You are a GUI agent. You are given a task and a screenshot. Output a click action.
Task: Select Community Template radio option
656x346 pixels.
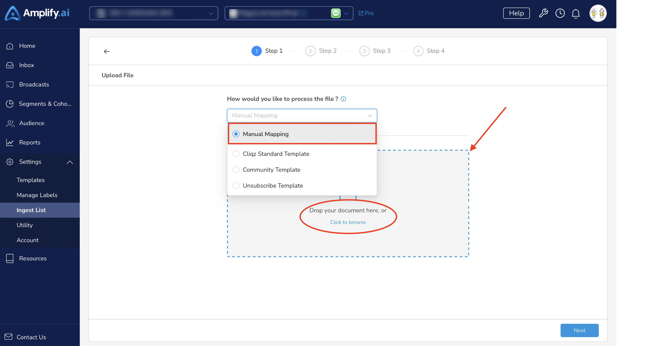click(x=236, y=170)
